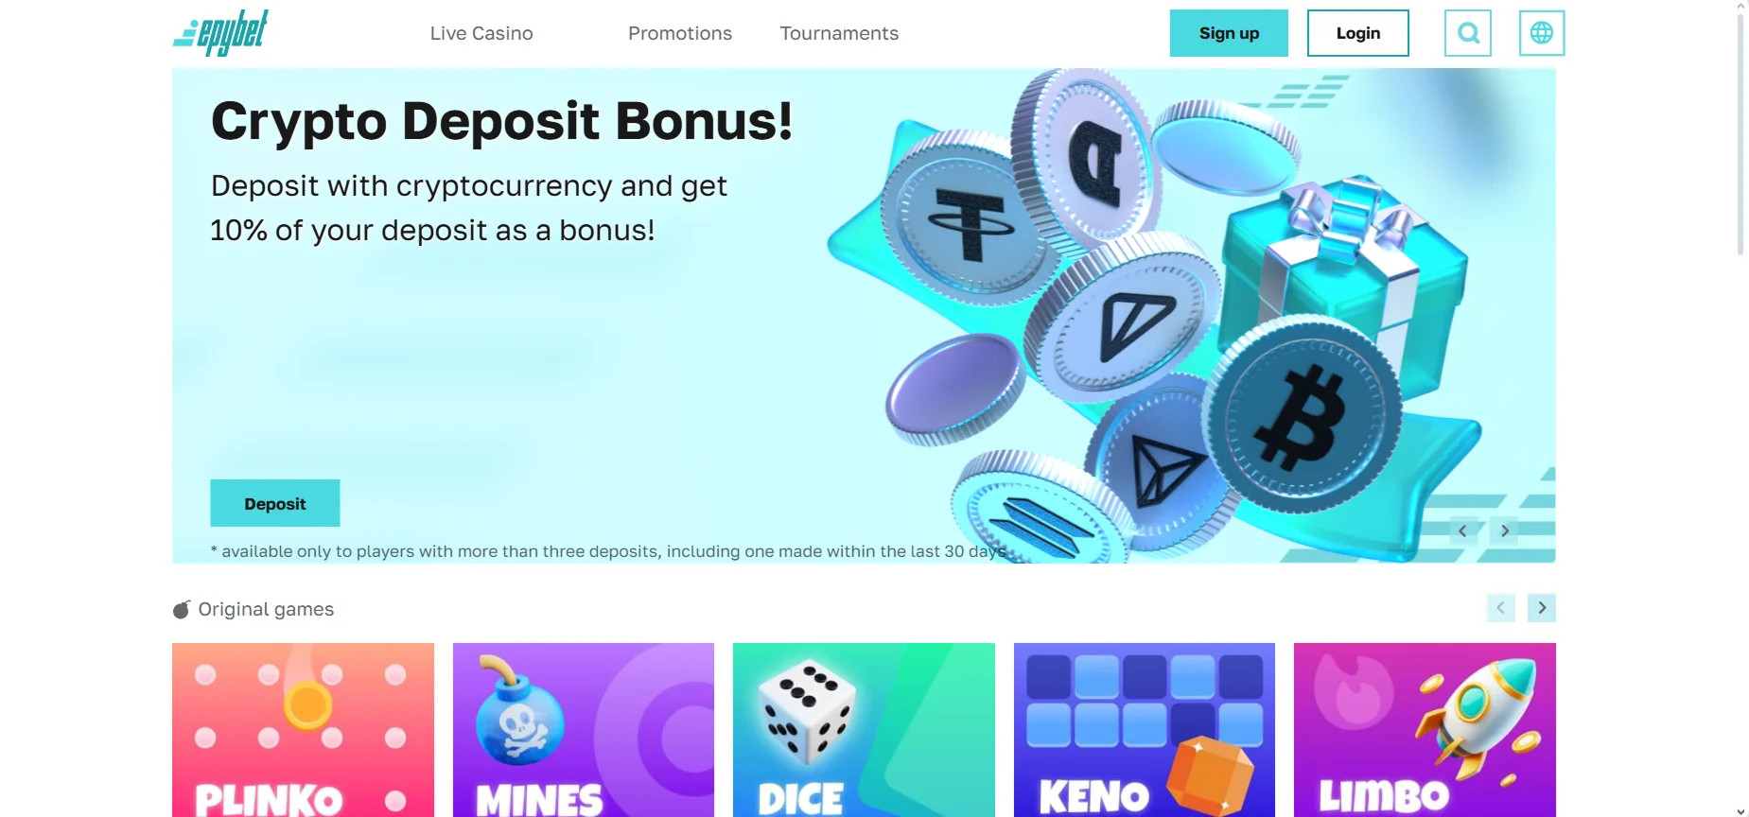Launch the Dice game thumbnail
Image resolution: width=1749 pixels, height=817 pixels.
[x=864, y=730]
